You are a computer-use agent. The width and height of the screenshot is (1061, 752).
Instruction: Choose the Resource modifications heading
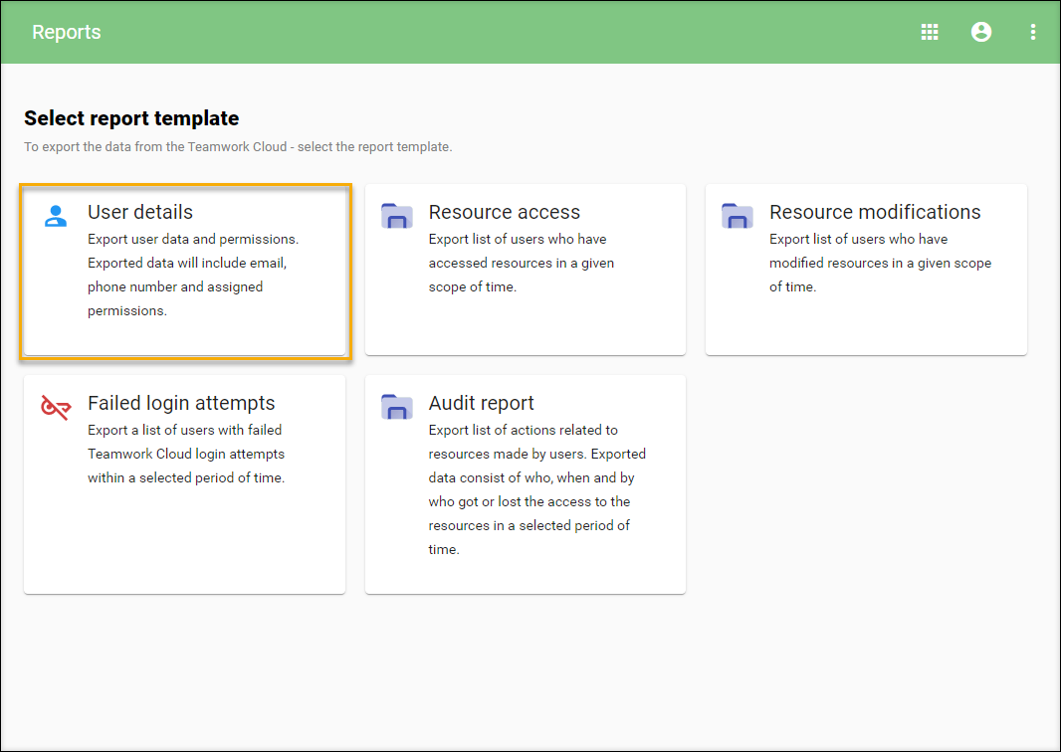[x=875, y=212]
